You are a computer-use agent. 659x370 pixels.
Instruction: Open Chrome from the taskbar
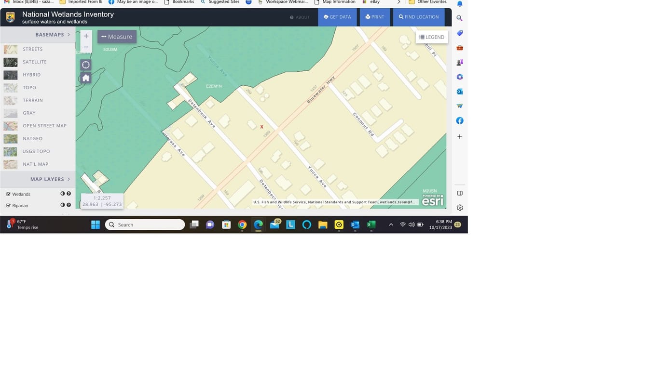pyautogui.click(x=242, y=225)
